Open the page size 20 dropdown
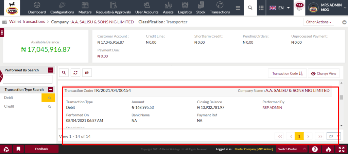The width and height of the screenshot is (348, 154). click(334, 136)
